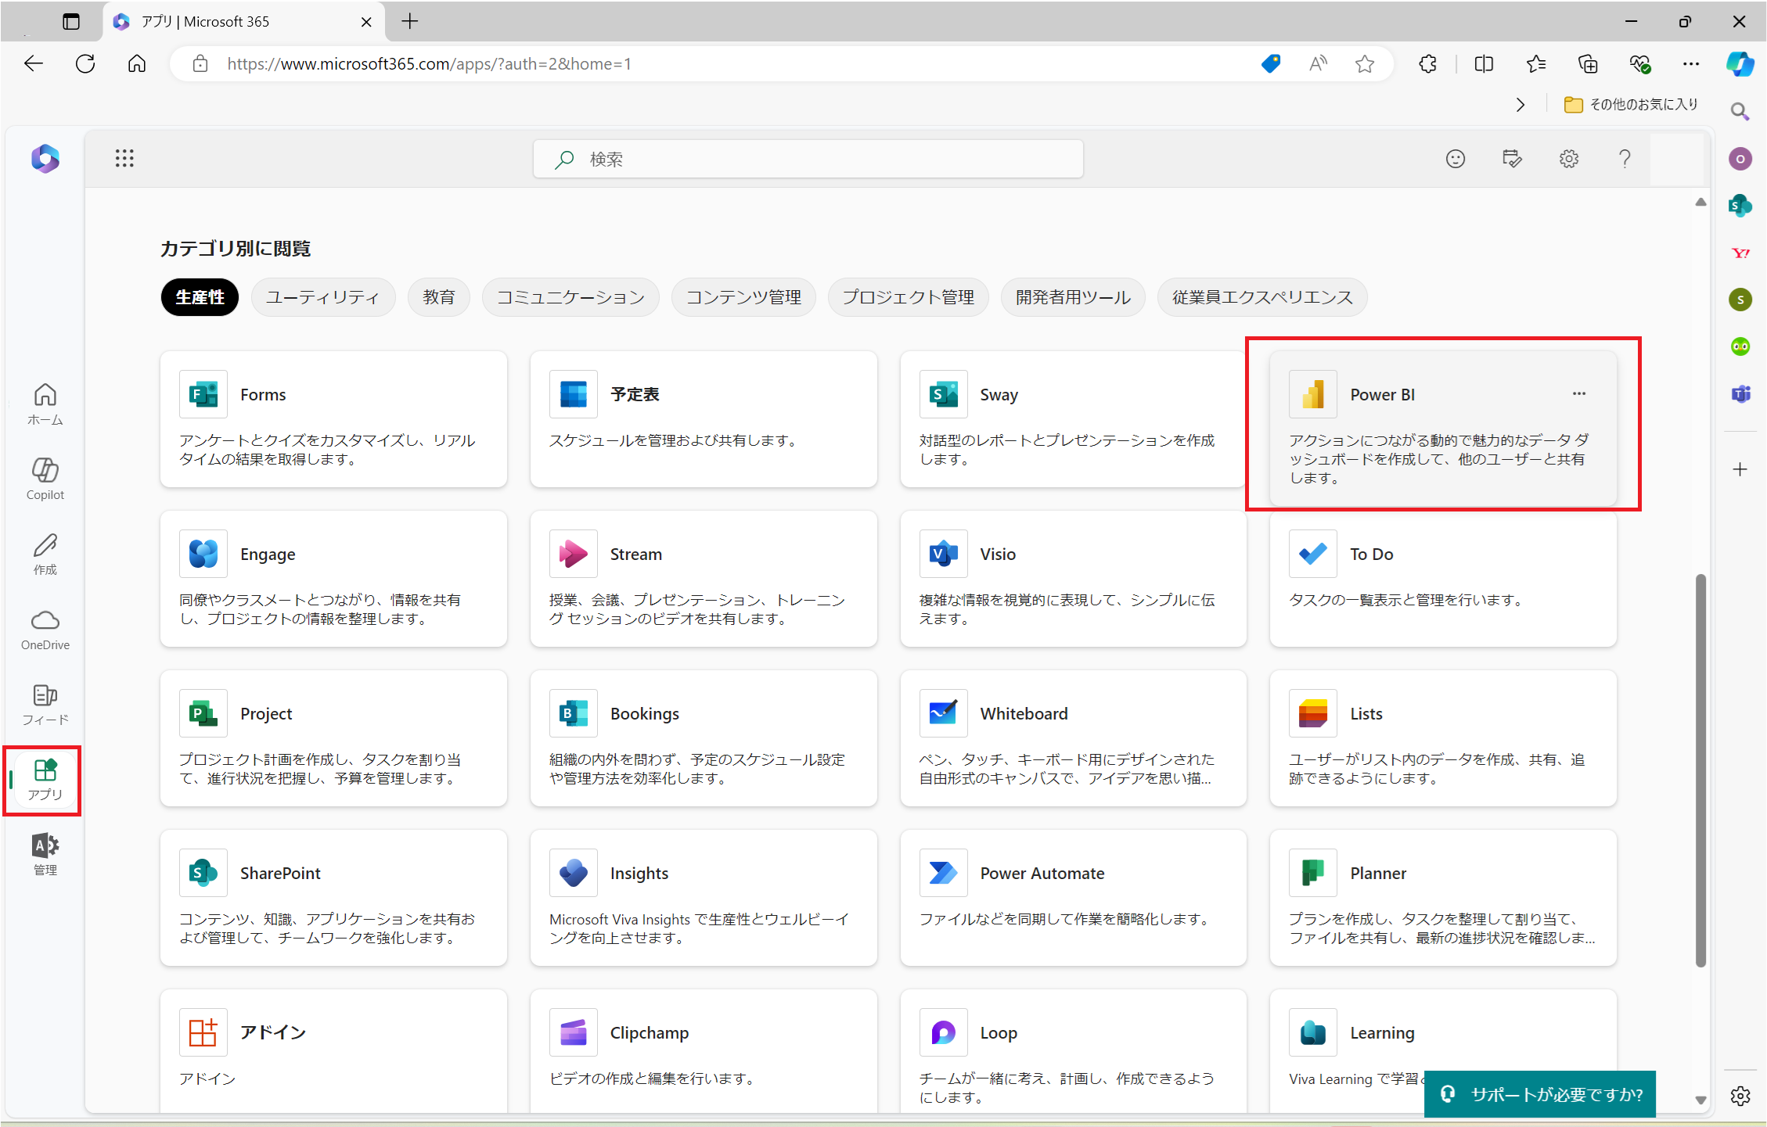The height and width of the screenshot is (1127, 1767).
Task: Open the Power BI app icon
Action: click(x=1313, y=394)
